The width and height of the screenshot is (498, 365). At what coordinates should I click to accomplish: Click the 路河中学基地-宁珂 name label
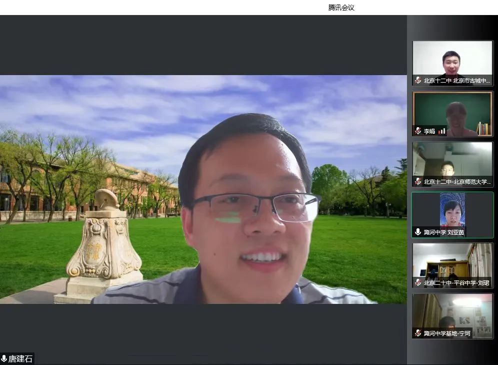click(x=446, y=333)
